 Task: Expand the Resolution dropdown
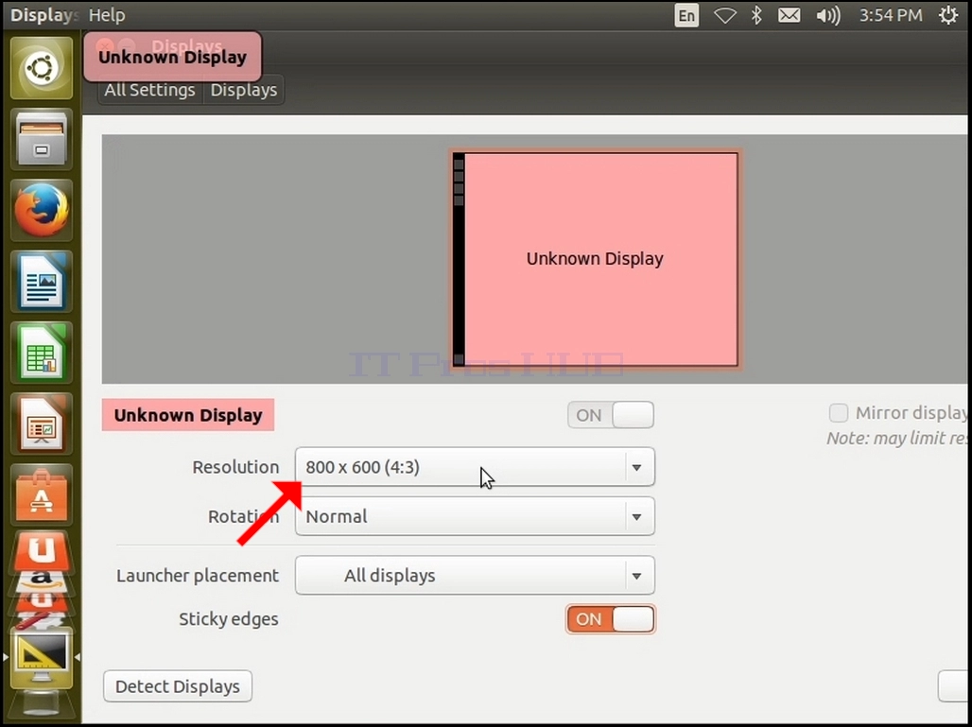(475, 467)
